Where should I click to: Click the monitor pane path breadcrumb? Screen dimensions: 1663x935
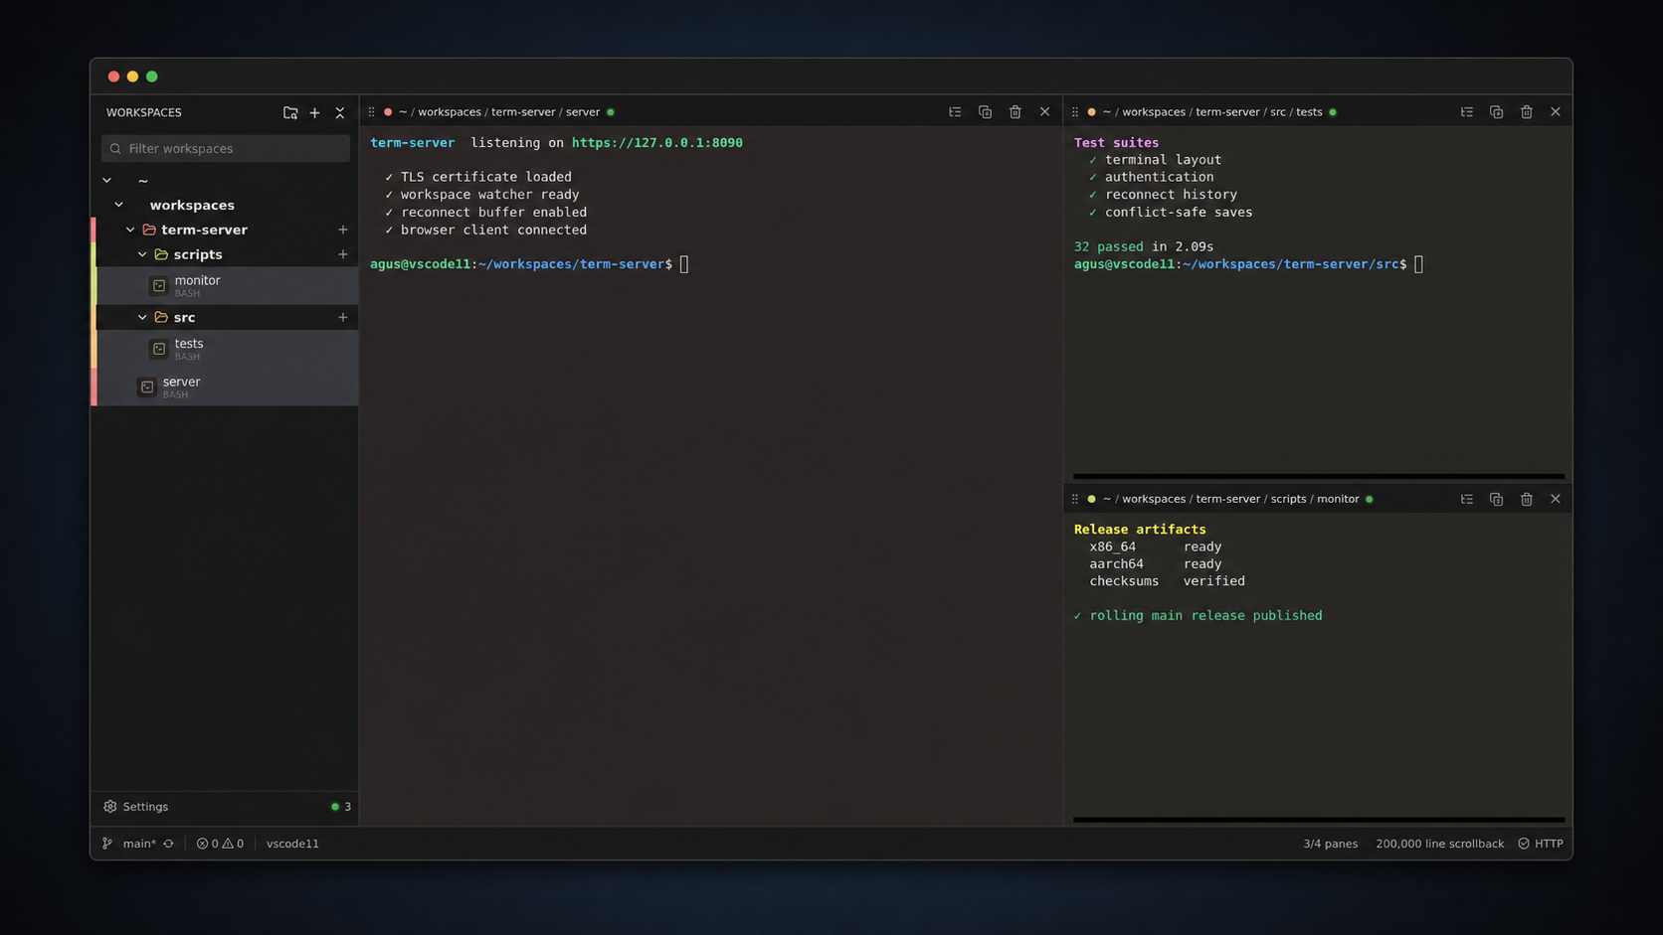point(1230,500)
